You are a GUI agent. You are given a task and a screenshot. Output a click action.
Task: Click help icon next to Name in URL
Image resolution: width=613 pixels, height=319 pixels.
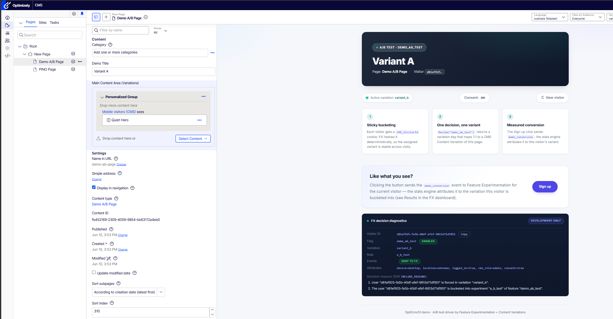[x=116, y=159]
